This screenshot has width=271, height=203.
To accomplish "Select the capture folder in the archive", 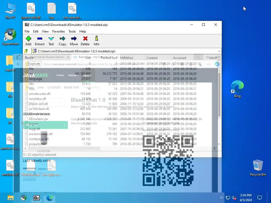I will tap(35, 64).
